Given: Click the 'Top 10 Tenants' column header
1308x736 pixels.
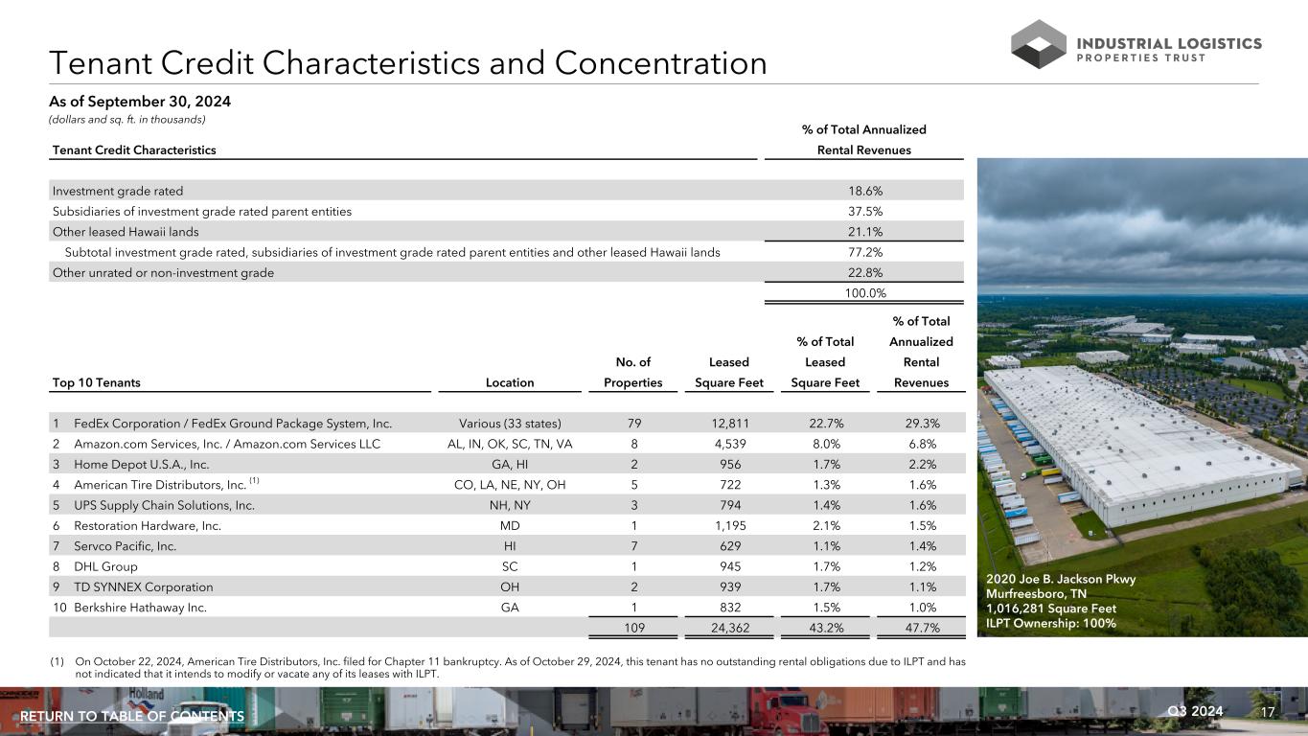Looking at the screenshot, I should coord(97,382).
